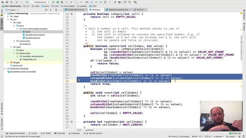Expand External Libraries node
Screen dimensions: 246x138
tap(5, 69)
